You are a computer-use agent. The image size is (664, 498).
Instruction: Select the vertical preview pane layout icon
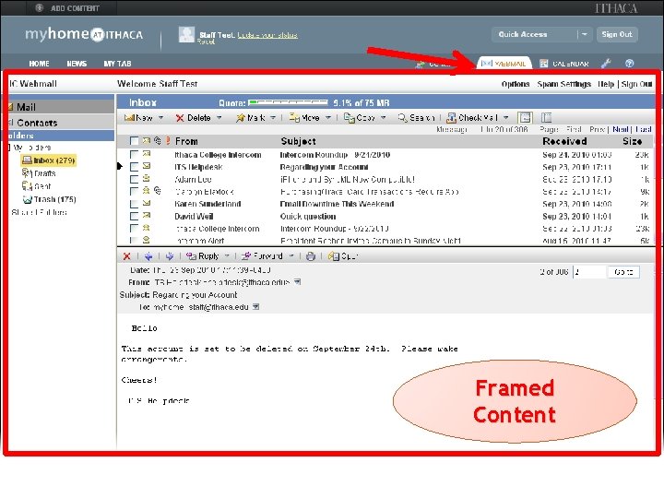[547, 117]
